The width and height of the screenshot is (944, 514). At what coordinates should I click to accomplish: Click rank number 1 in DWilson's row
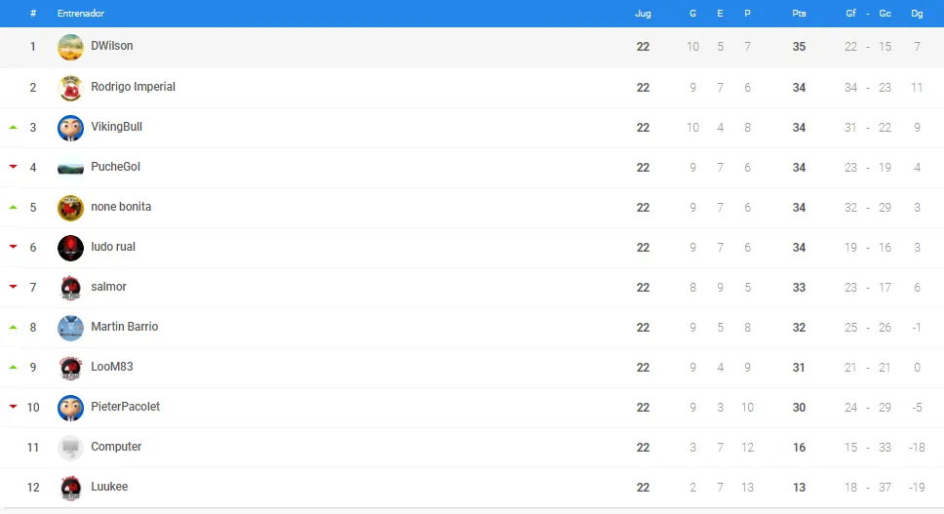[x=33, y=47]
